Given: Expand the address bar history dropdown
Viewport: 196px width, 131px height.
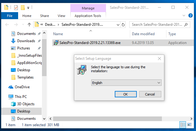Looking at the screenshot, I should click(118, 25).
